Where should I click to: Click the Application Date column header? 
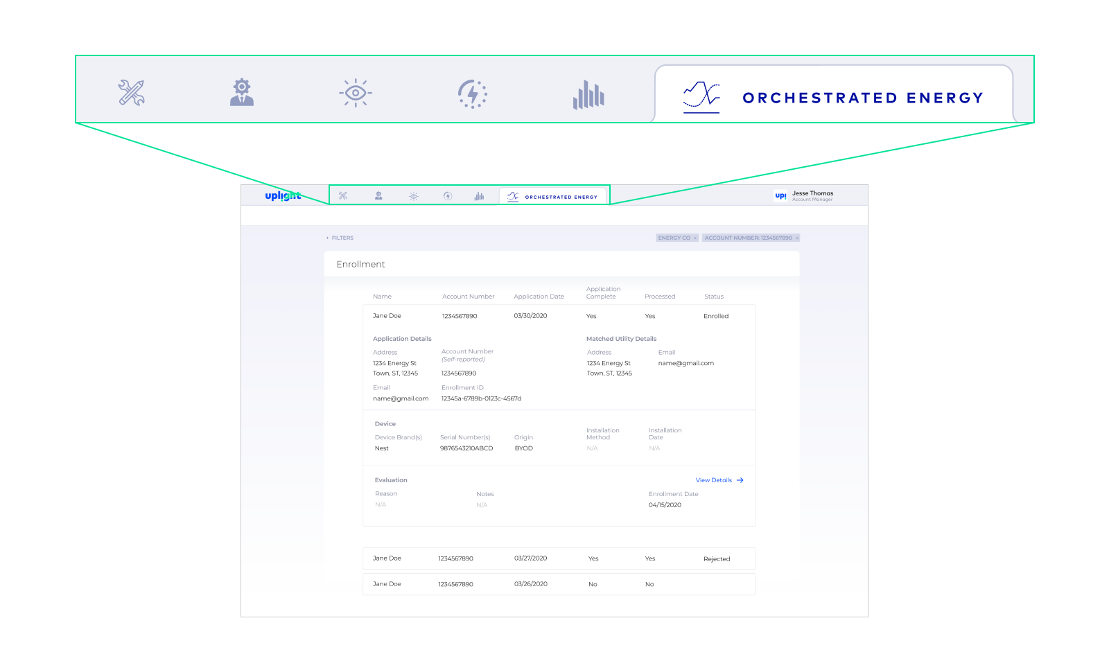click(539, 297)
